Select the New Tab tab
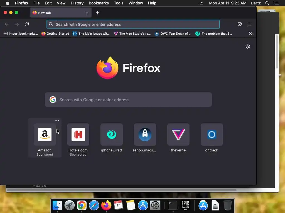285x213 pixels. click(61, 13)
